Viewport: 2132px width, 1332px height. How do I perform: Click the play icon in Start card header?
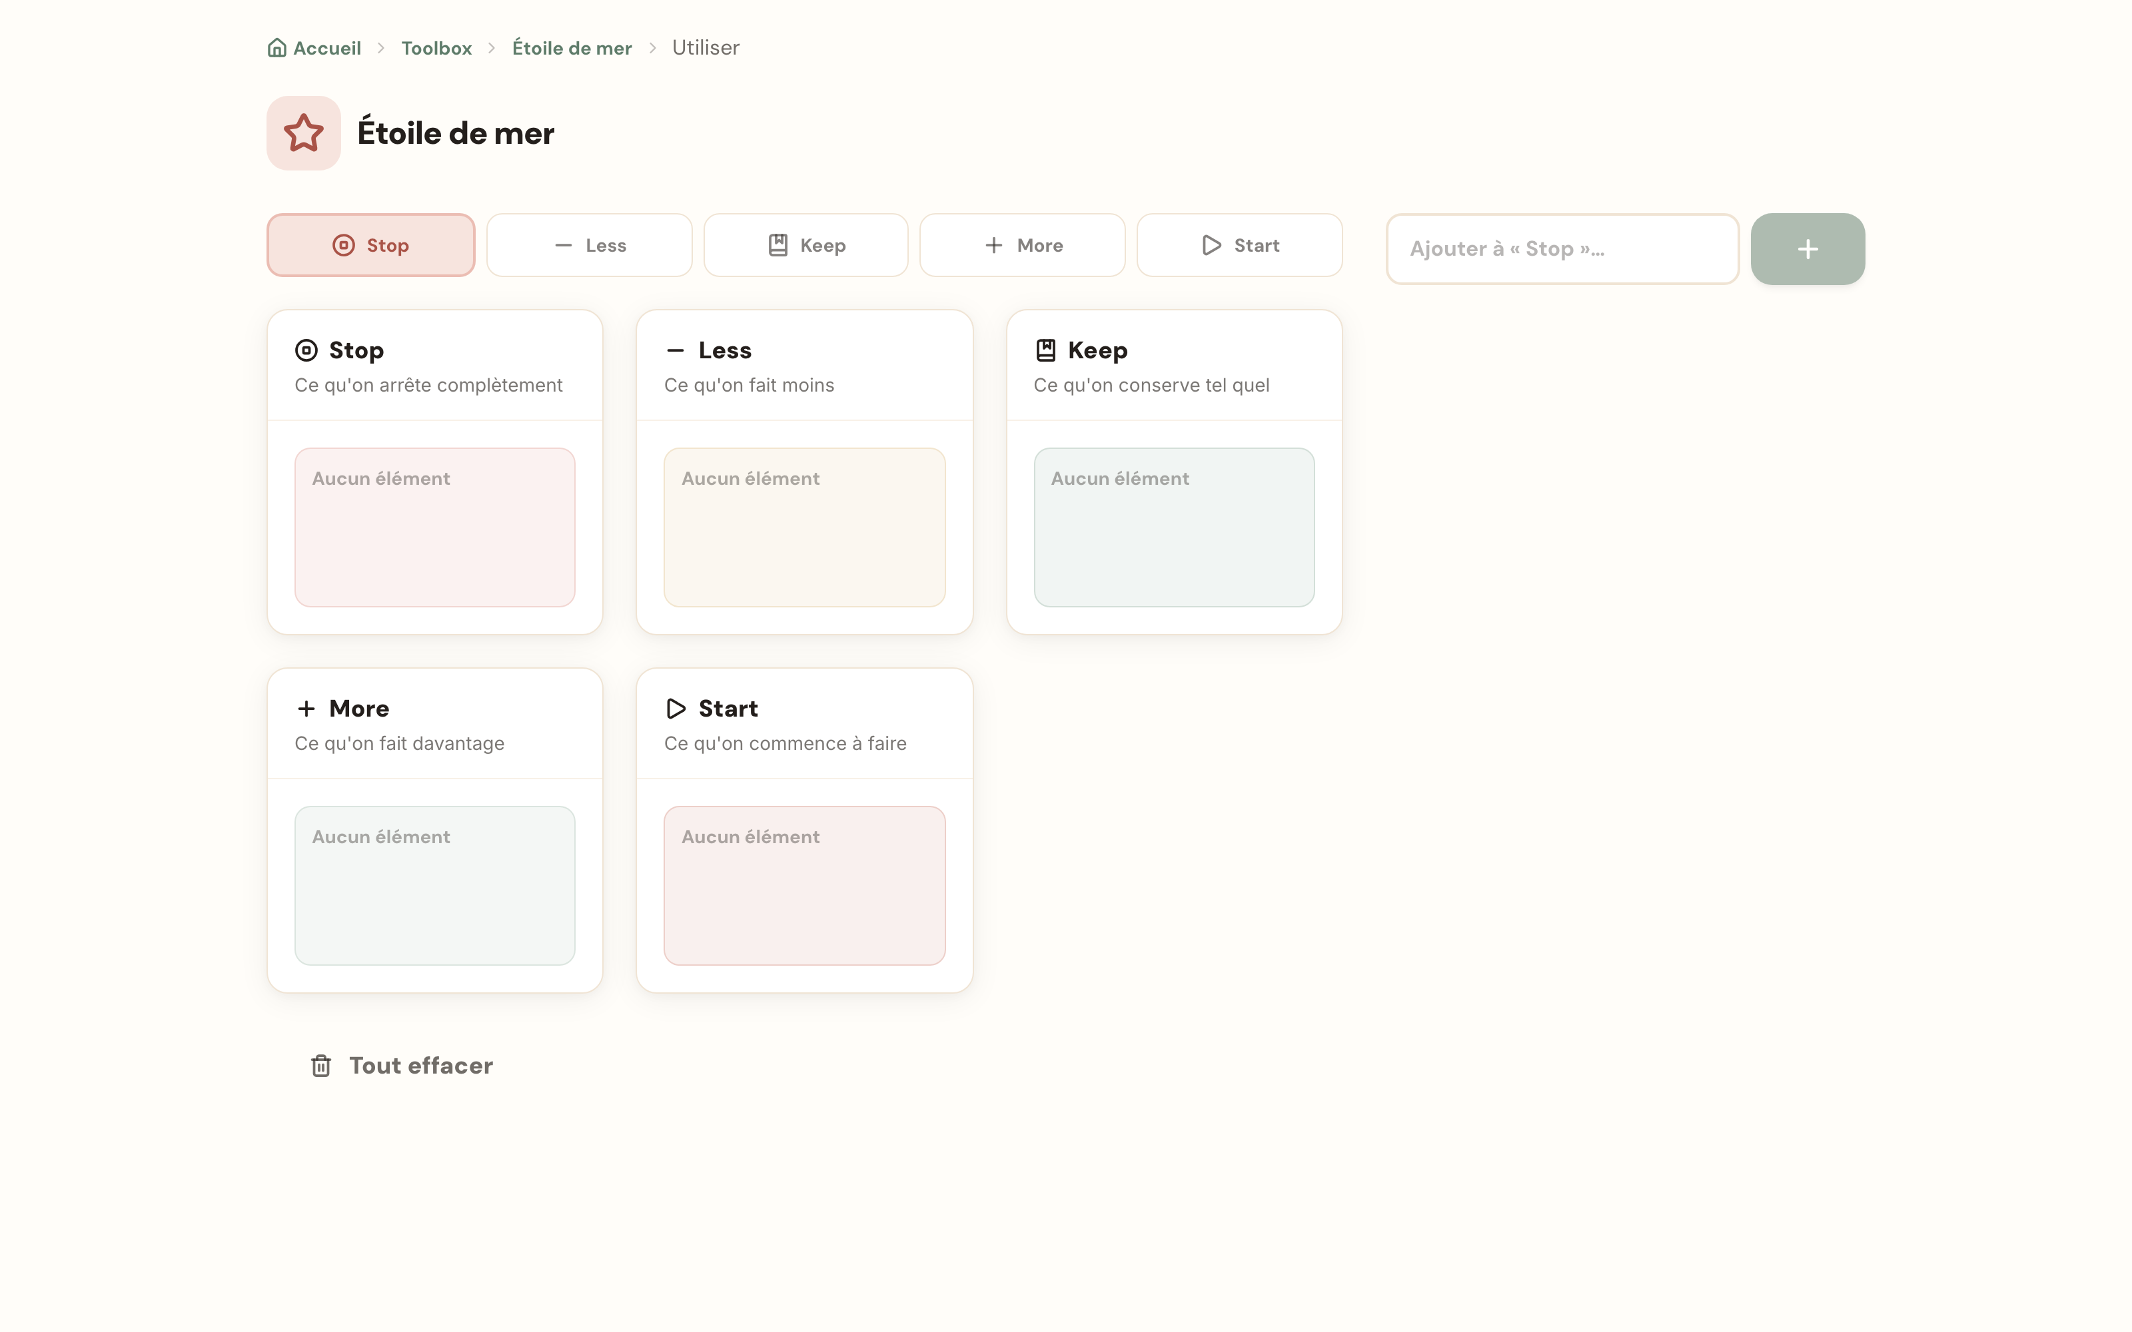676,709
